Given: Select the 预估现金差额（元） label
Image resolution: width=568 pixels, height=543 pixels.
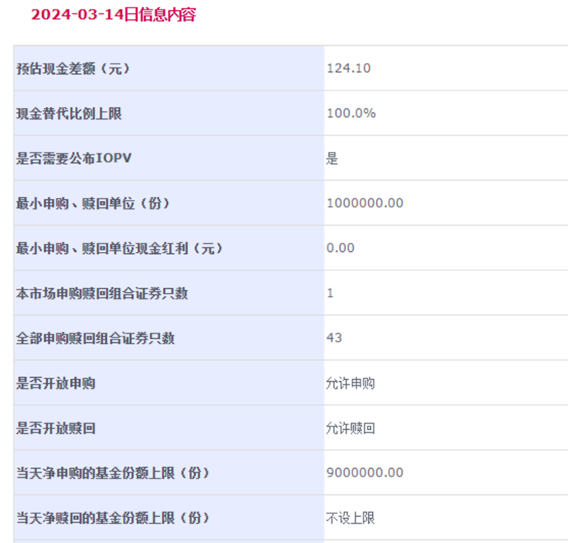Looking at the screenshot, I should tap(74, 68).
